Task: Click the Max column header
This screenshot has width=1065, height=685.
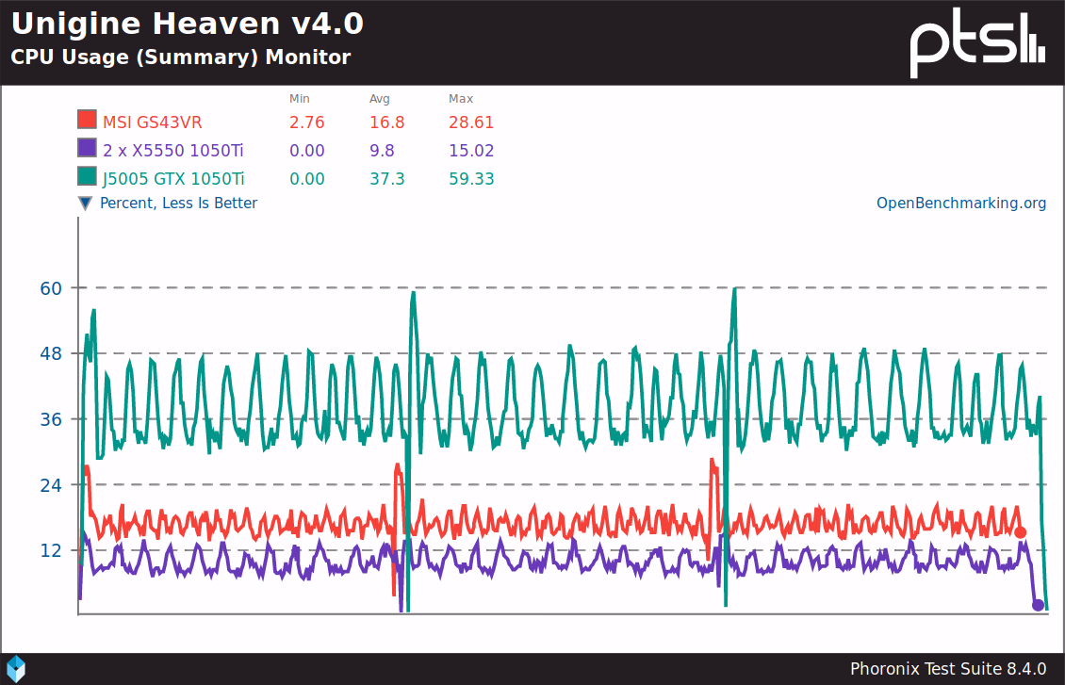Action: point(461,99)
